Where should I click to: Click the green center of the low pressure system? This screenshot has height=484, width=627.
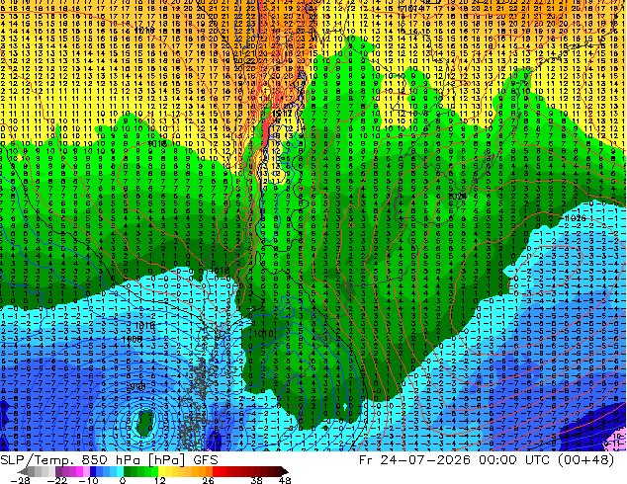tap(144, 423)
